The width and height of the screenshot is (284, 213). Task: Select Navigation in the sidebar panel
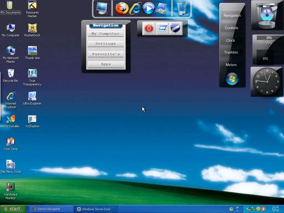[232, 16]
